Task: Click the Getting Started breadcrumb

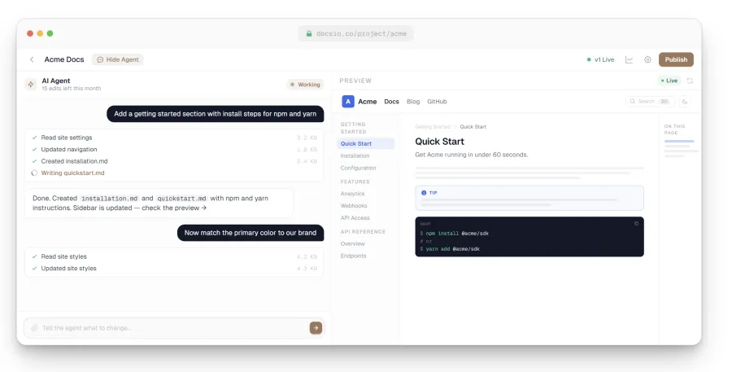Action: point(433,127)
